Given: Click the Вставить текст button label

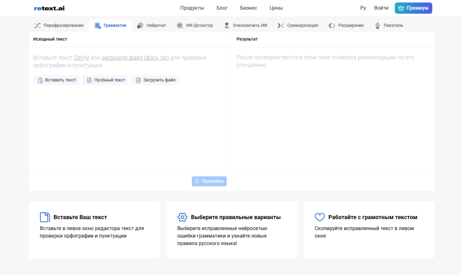Looking at the screenshot, I should click(x=61, y=80).
